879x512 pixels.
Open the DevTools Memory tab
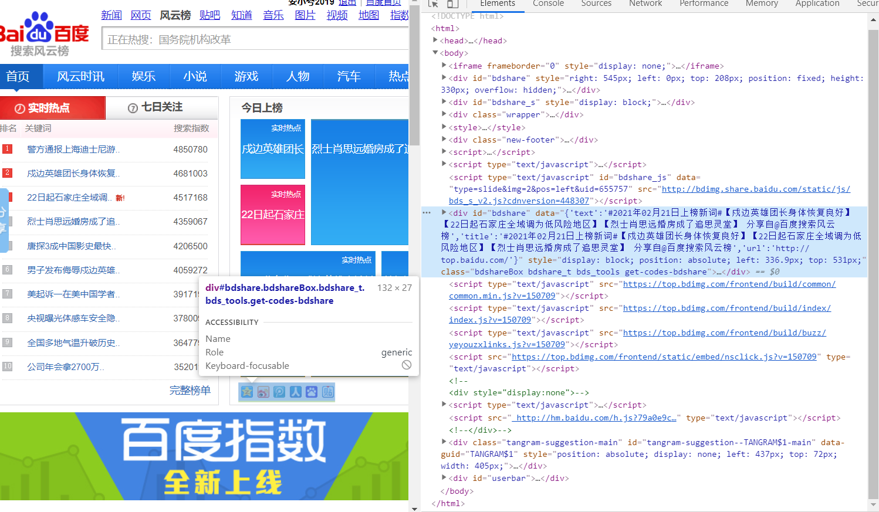click(762, 4)
